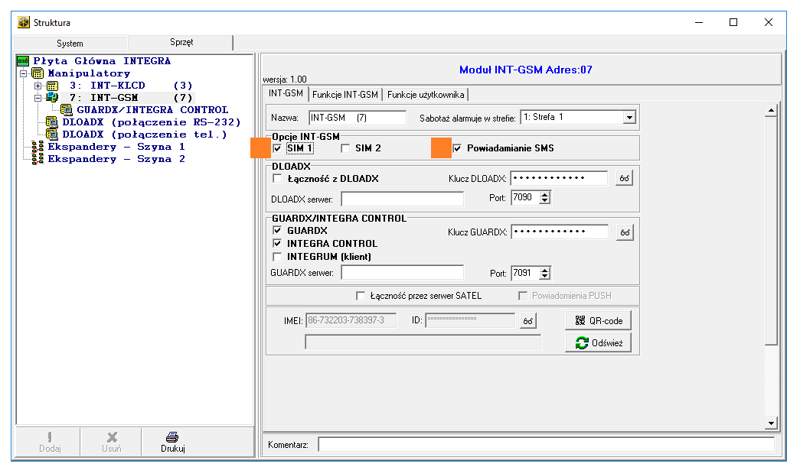Enable the SIM 2 checkbox
800x467 pixels.
pyautogui.click(x=345, y=149)
